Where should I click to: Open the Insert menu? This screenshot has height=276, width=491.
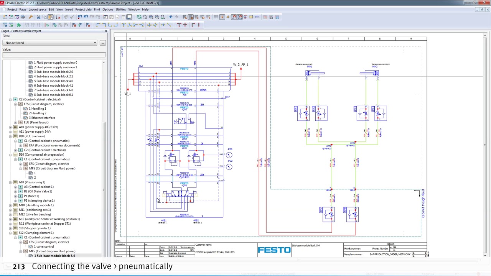[x=69, y=10]
